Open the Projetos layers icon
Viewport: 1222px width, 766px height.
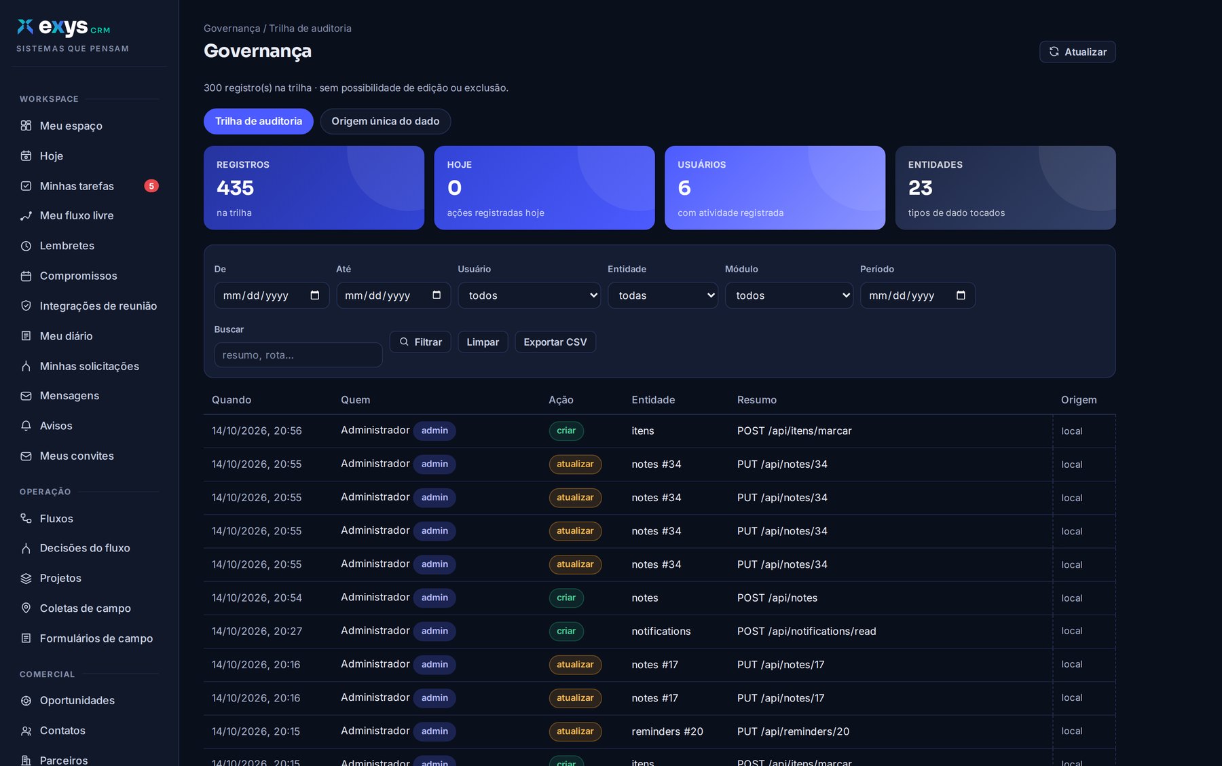point(26,579)
